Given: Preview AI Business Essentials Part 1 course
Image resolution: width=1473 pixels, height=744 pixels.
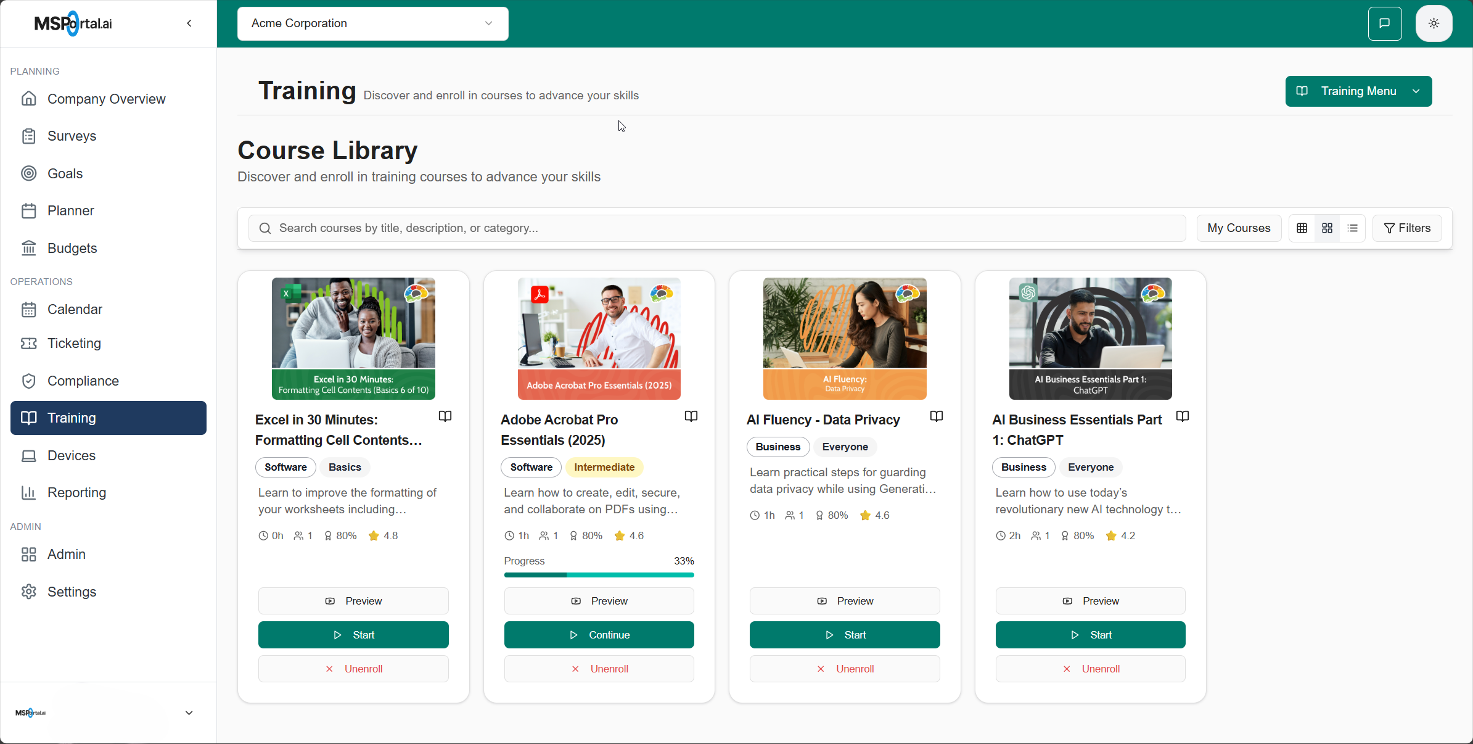Looking at the screenshot, I should click(x=1091, y=601).
